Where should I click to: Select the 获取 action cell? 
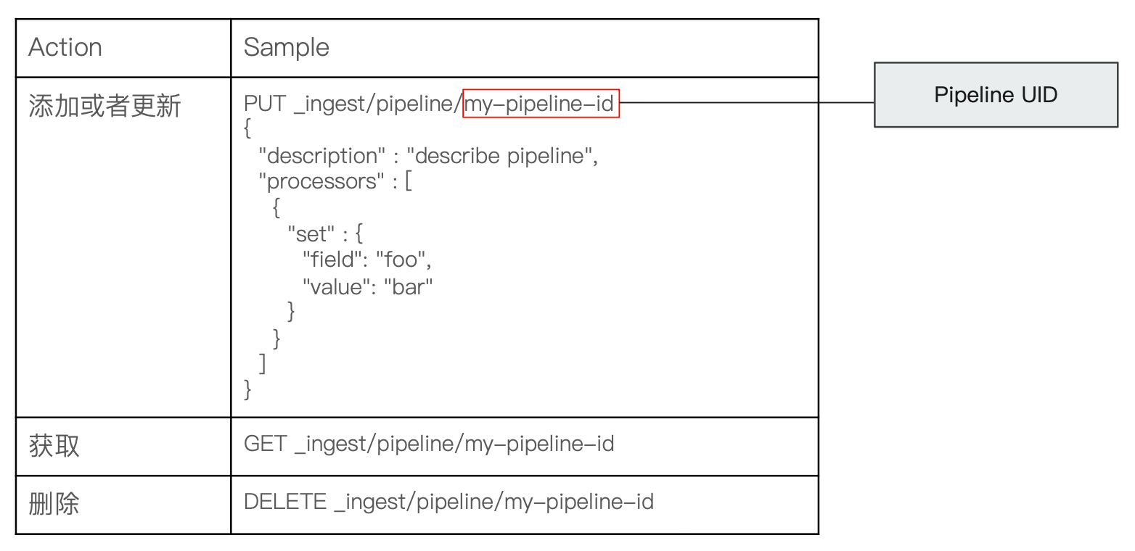pos(54,446)
